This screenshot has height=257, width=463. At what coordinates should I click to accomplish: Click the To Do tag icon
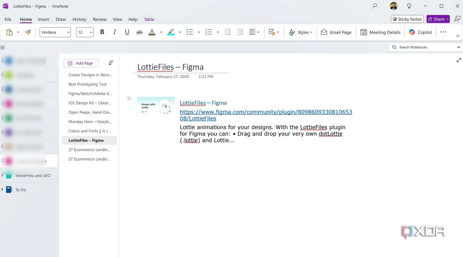[272, 32]
